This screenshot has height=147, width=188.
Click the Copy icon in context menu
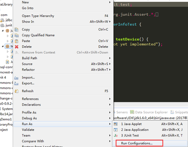click(x=17, y=30)
